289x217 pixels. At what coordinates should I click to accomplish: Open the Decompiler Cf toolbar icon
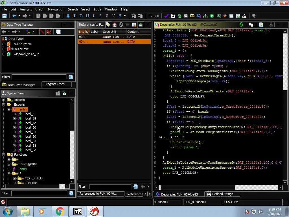[199, 16]
